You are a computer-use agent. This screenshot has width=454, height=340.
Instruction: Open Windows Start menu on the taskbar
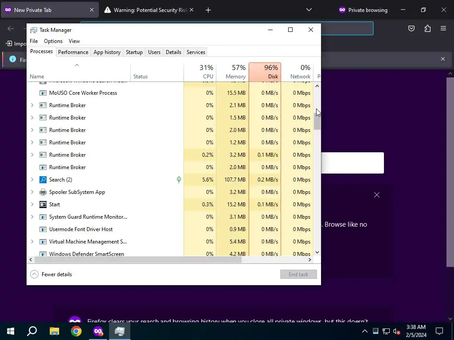click(11, 331)
